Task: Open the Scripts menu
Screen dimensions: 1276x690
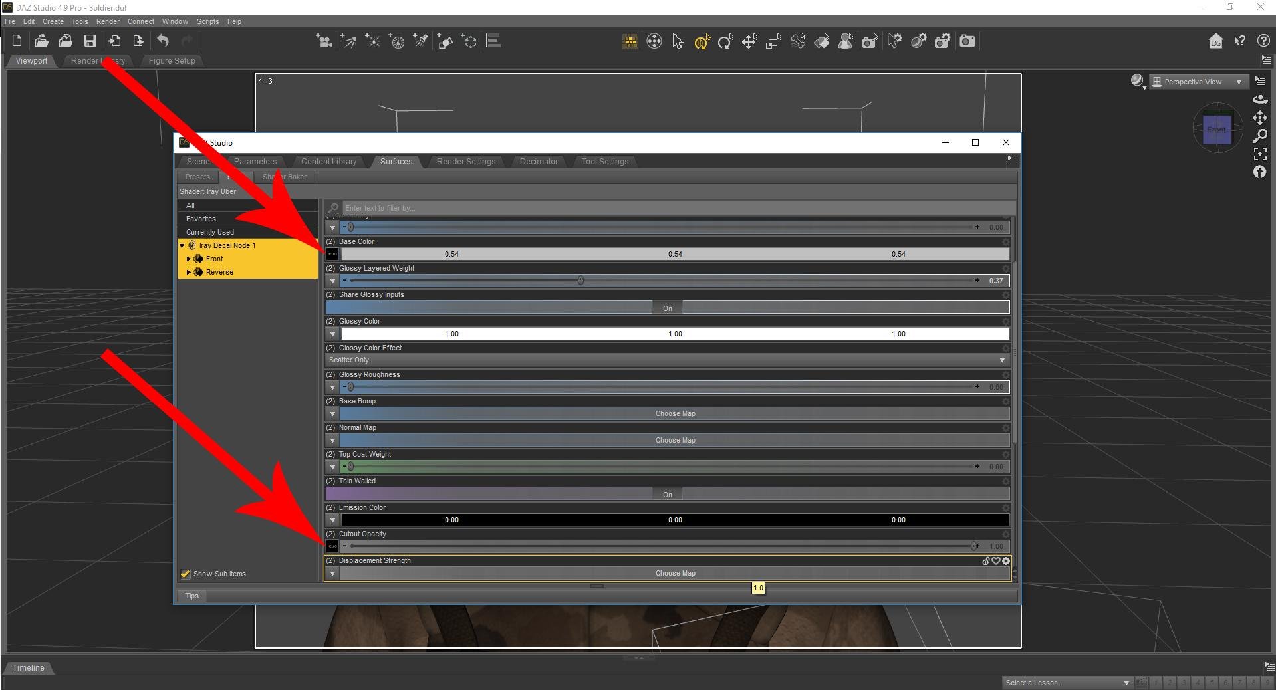Action: [x=207, y=21]
